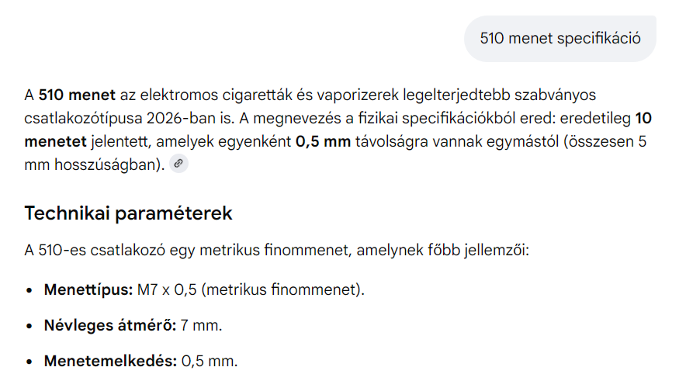The width and height of the screenshot is (679, 381).
Task: Click the bullet point before "Menettípus"
Action: point(29,290)
